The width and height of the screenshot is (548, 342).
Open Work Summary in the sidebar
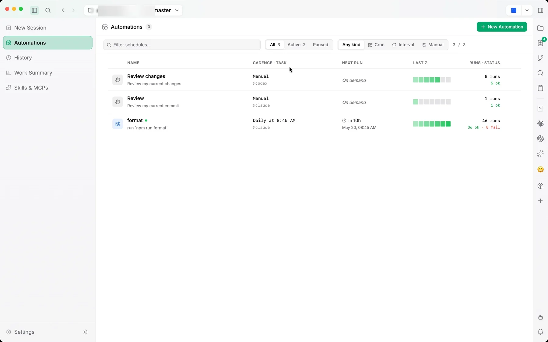click(x=48, y=72)
